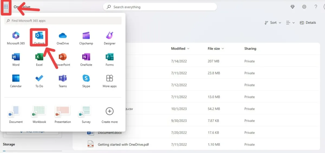Image resolution: width=325 pixels, height=153 pixels.
Task: Open Excel app
Action: click(39, 59)
